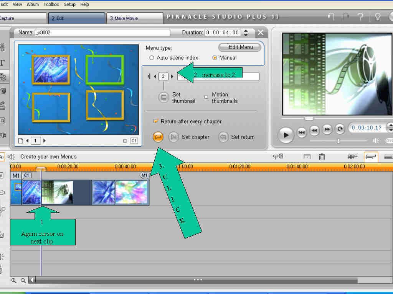The height and width of the screenshot is (294, 393).
Task: Click the C1 chapter flag on timeline
Action: click(x=26, y=175)
